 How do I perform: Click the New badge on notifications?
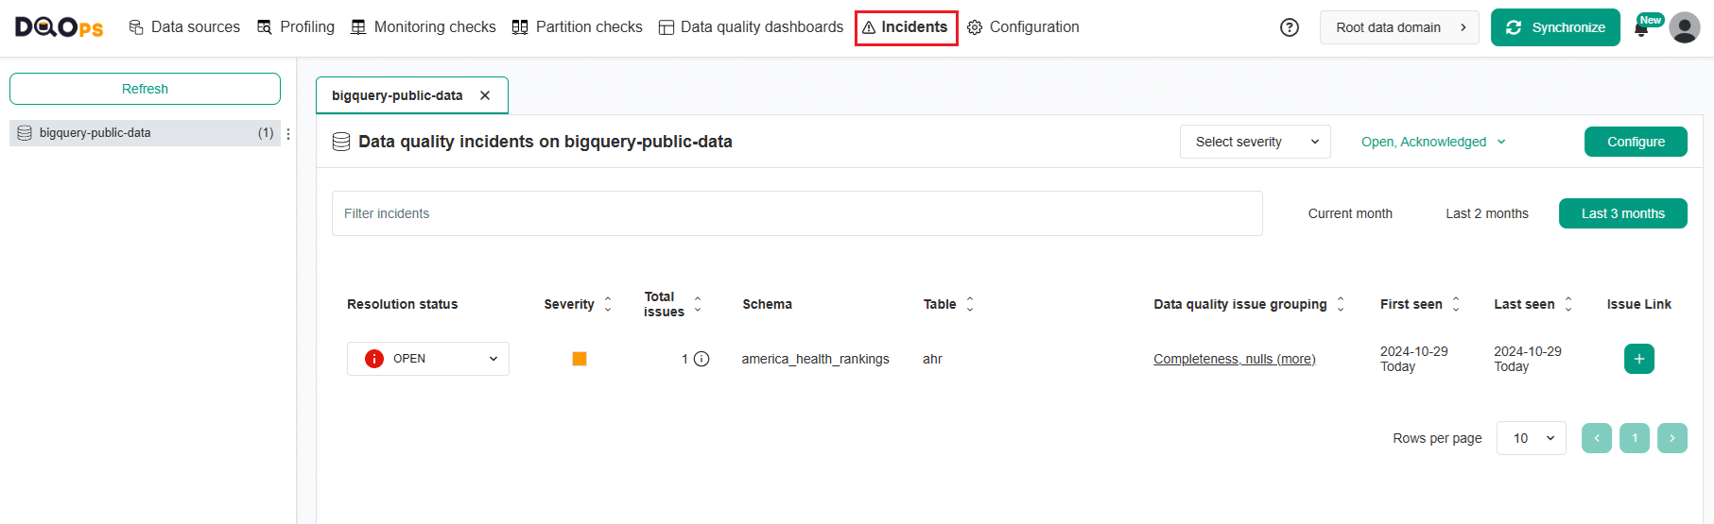1651,20
